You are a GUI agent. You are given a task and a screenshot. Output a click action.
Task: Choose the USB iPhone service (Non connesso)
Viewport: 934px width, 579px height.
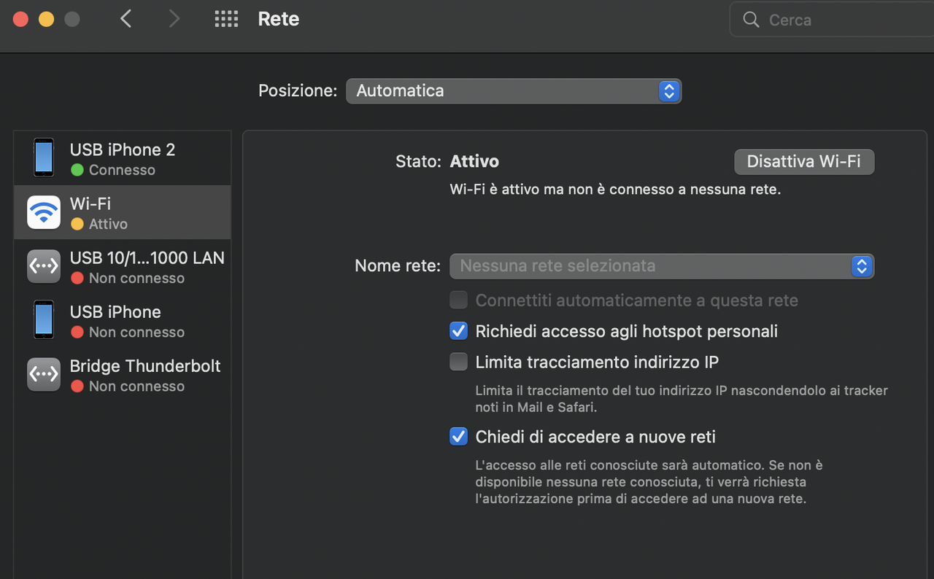click(123, 320)
